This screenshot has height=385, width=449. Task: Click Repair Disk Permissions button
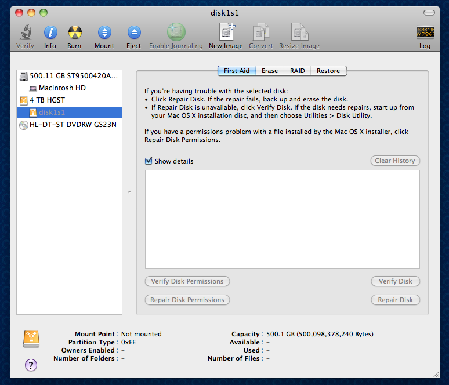pos(187,300)
